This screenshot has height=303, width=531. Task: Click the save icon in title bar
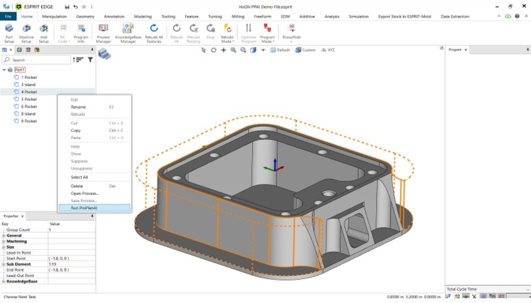coord(67,7)
